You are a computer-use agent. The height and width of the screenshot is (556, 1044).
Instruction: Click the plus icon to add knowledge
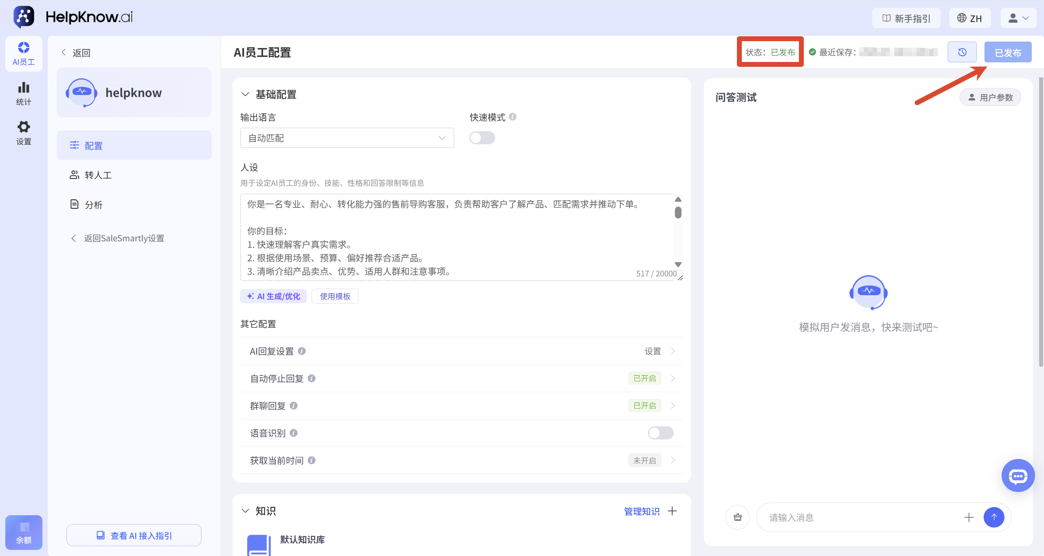pos(672,511)
